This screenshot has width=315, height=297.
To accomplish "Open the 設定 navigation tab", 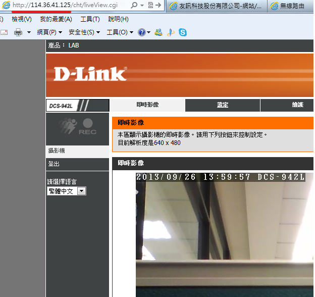I will coord(223,105).
